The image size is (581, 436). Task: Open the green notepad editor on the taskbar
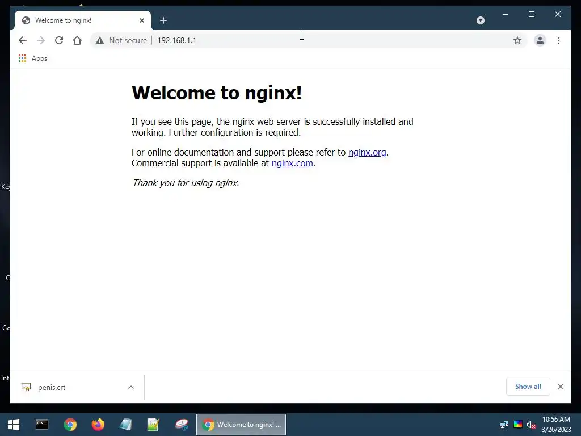(153, 425)
